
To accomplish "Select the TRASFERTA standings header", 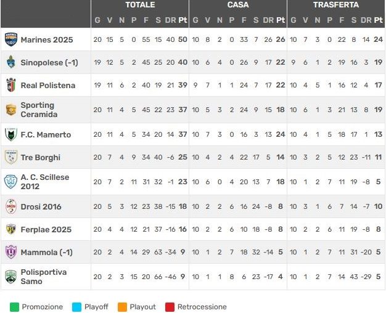I will coord(335,5).
